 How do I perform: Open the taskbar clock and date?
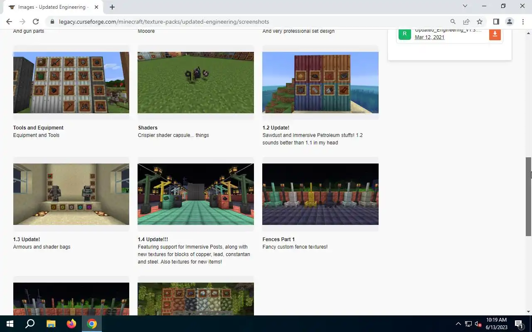pos(496,324)
